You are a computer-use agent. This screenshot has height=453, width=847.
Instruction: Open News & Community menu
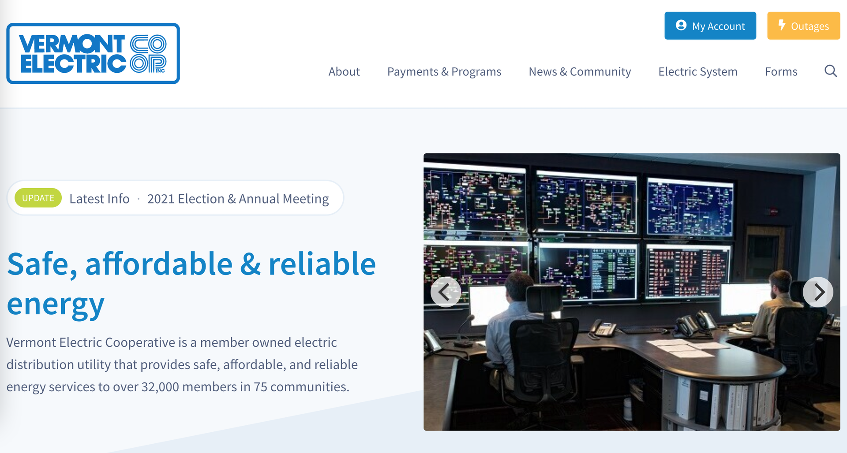pyautogui.click(x=580, y=72)
